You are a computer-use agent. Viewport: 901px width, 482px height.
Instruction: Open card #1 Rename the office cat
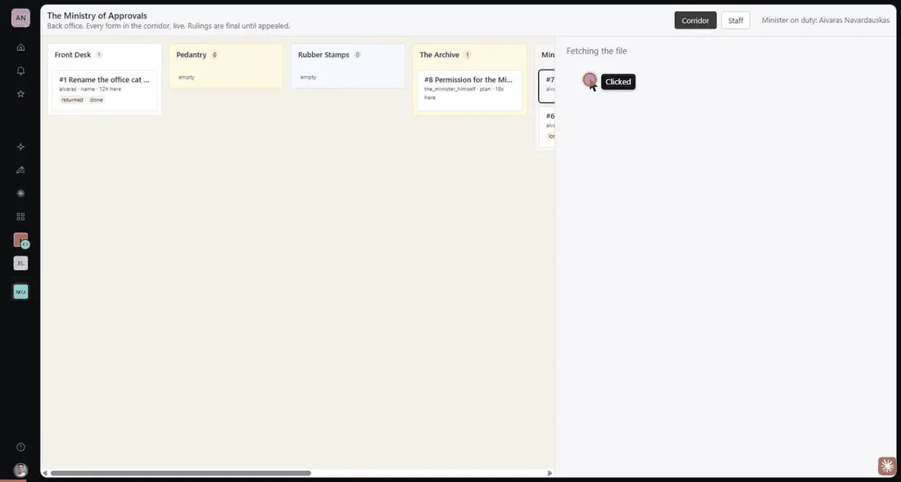[105, 90]
